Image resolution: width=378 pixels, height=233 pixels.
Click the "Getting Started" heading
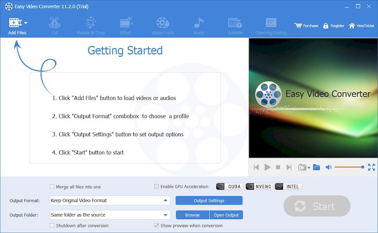125,51
